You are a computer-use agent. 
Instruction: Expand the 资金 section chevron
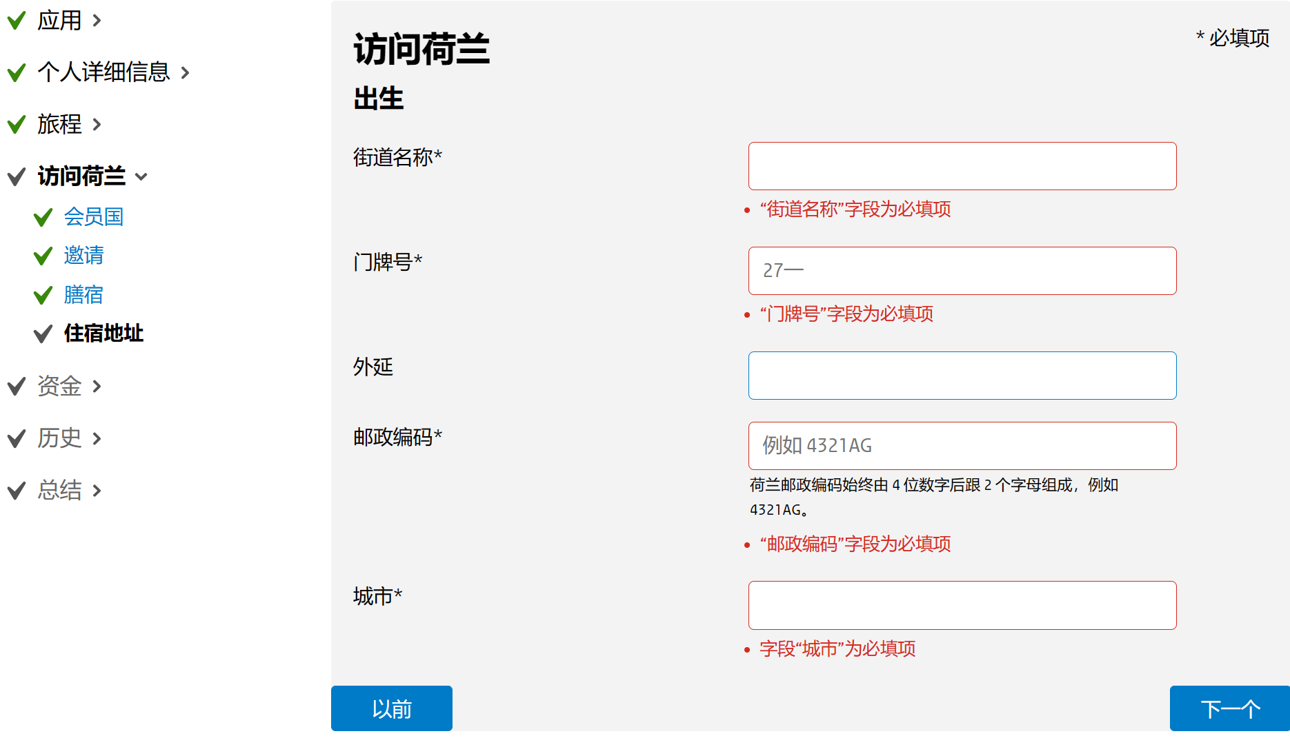point(97,387)
